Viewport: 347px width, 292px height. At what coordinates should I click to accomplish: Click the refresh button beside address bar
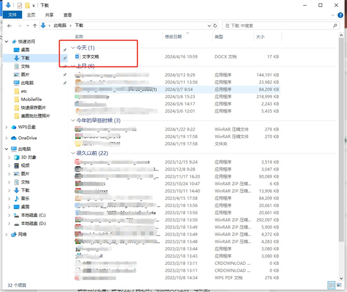pos(215,26)
